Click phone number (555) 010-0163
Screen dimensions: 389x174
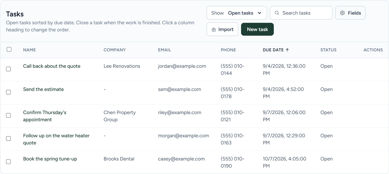[x=233, y=139]
